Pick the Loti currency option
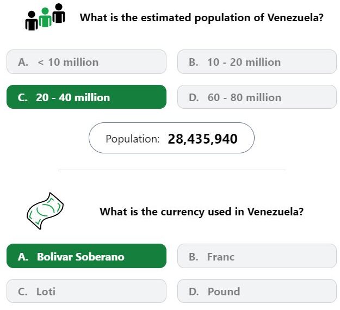The height and width of the screenshot is (310, 340). pos(86,291)
